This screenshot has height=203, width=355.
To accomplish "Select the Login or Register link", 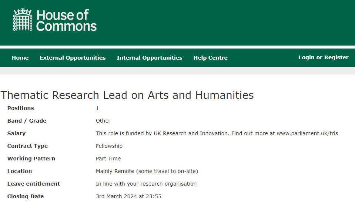I will pos(324,57).
